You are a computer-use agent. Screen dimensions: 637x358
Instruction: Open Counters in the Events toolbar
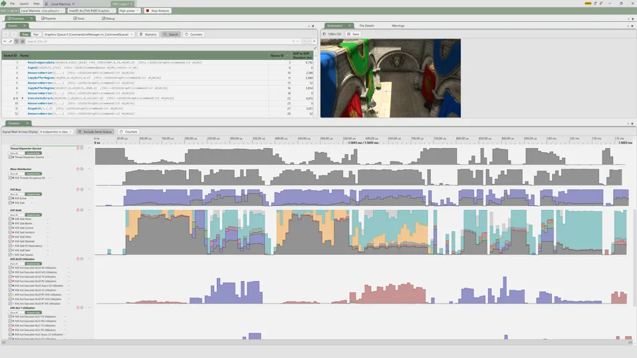(x=193, y=35)
